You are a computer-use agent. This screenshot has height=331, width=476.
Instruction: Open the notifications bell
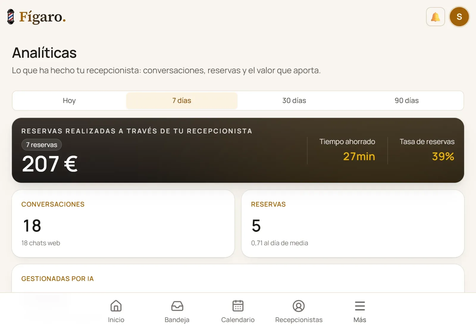tap(435, 17)
